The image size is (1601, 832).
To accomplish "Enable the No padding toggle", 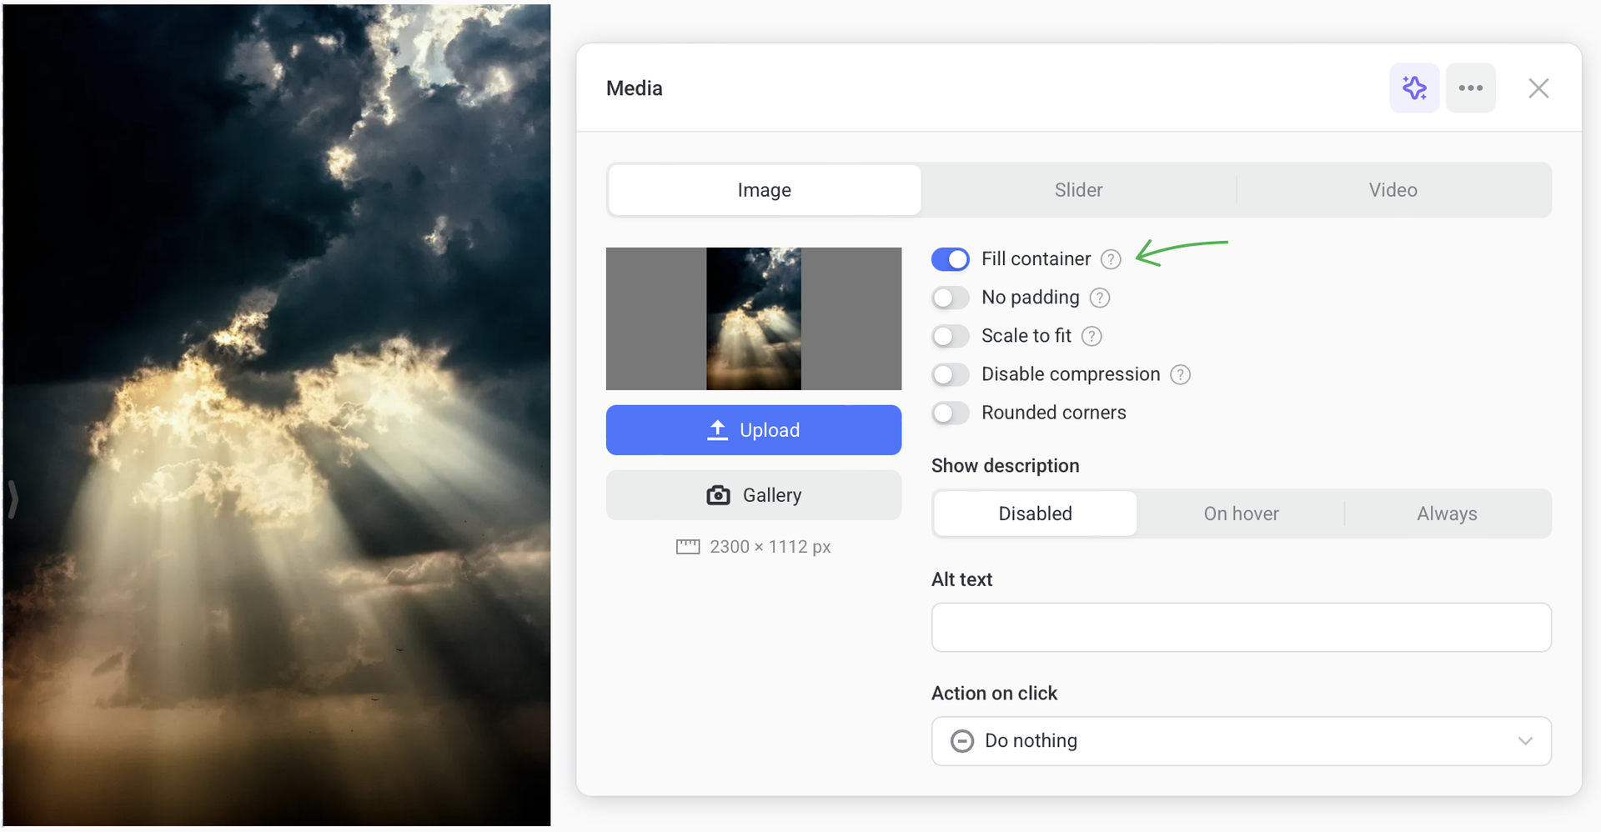I will coord(950,298).
